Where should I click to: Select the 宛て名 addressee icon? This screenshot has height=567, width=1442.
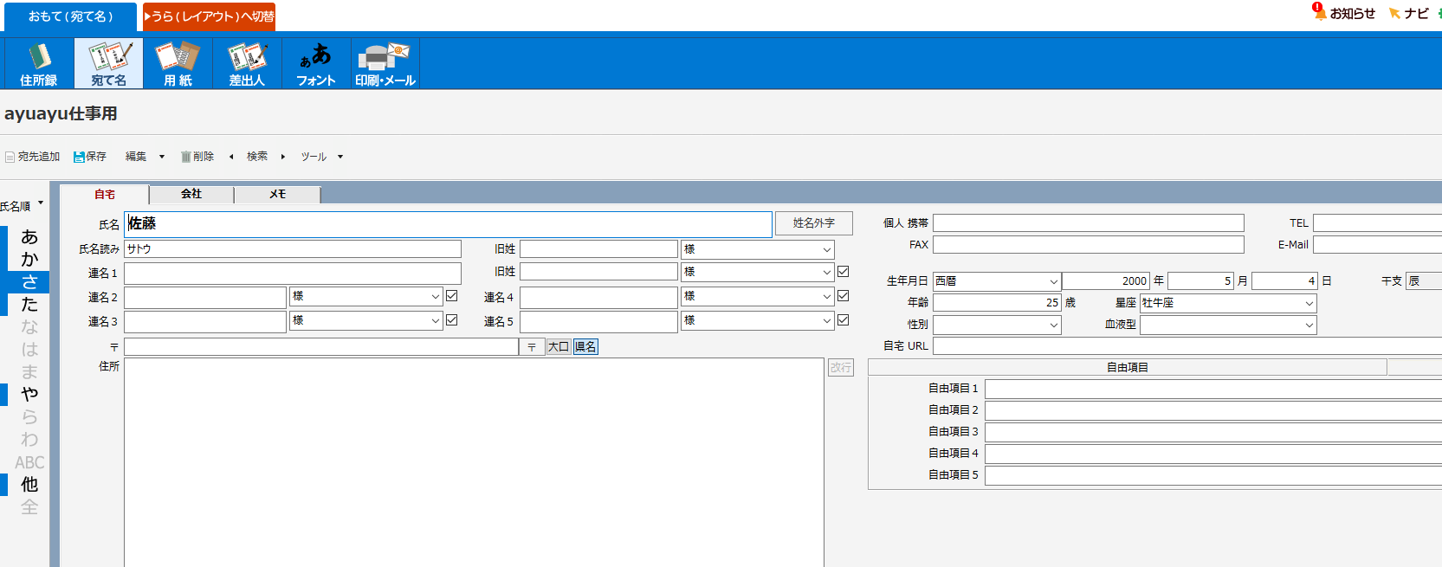click(x=108, y=57)
